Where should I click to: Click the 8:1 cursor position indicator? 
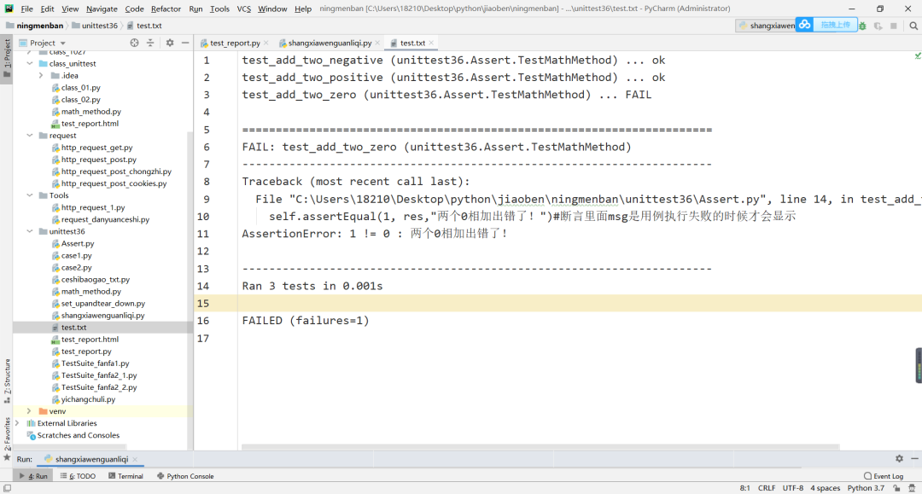pos(744,488)
